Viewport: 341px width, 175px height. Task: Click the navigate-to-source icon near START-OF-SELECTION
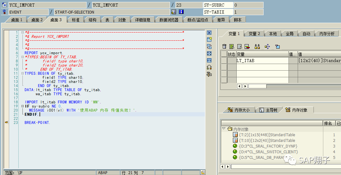click(174, 12)
